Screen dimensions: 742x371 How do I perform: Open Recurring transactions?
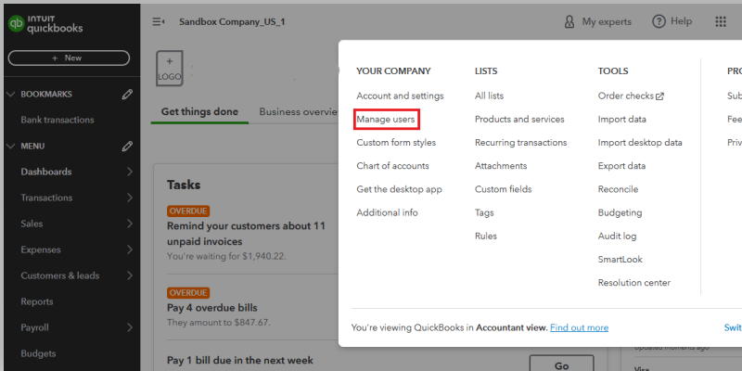coord(521,143)
